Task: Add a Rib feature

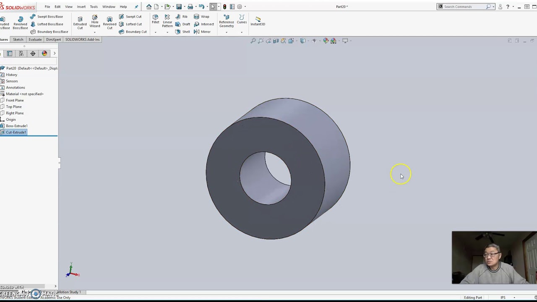Action: click(x=181, y=16)
